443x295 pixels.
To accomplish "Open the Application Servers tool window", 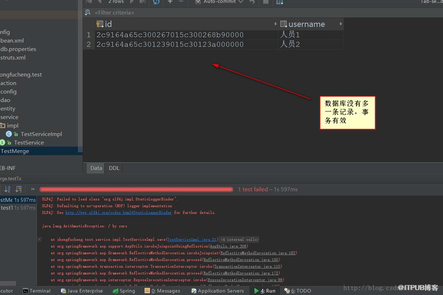I will (x=218, y=291).
